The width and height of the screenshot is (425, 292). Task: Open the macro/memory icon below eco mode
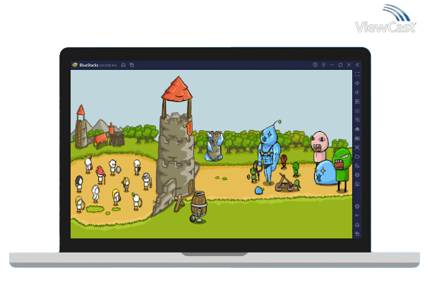tap(357, 138)
